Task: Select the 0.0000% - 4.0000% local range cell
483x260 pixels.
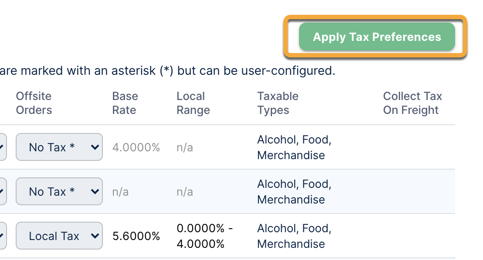Action: tap(204, 237)
